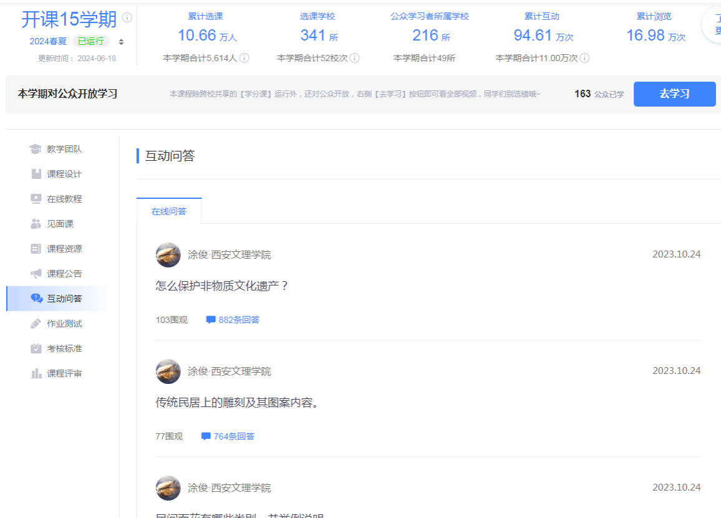Click the 在线教程 video play icon
This screenshot has width=721, height=518.
(x=36, y=199)
